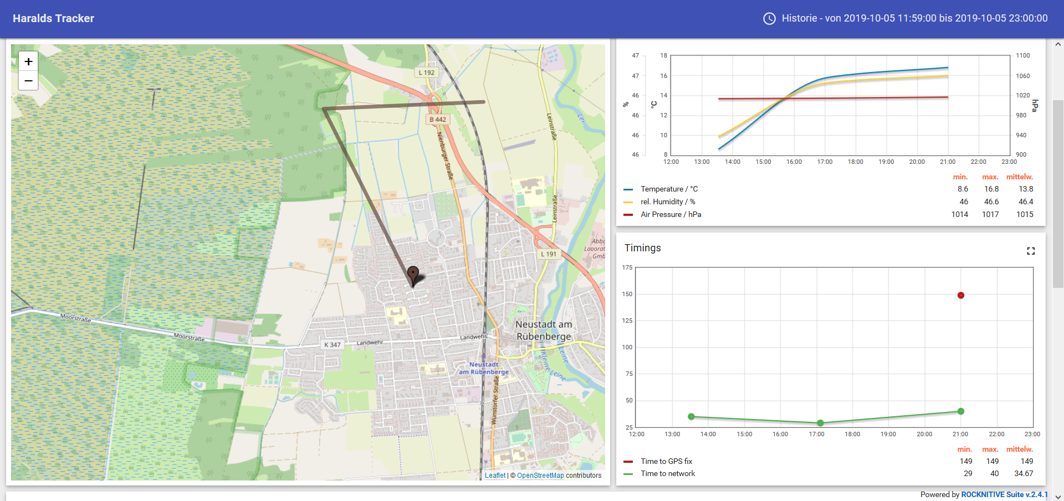Click the page scrollbar up arrow
Screen dimensions: 1064x501
click(x=1058, y=44)
